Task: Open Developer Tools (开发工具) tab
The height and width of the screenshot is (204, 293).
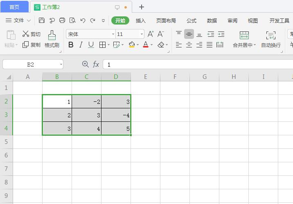Action: [x=279, y=20]
